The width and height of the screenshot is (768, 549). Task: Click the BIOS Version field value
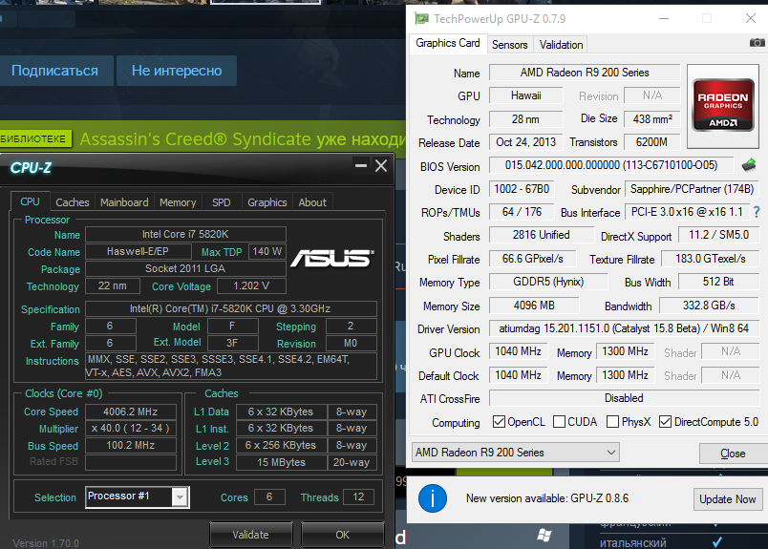(x=611, y=165)
